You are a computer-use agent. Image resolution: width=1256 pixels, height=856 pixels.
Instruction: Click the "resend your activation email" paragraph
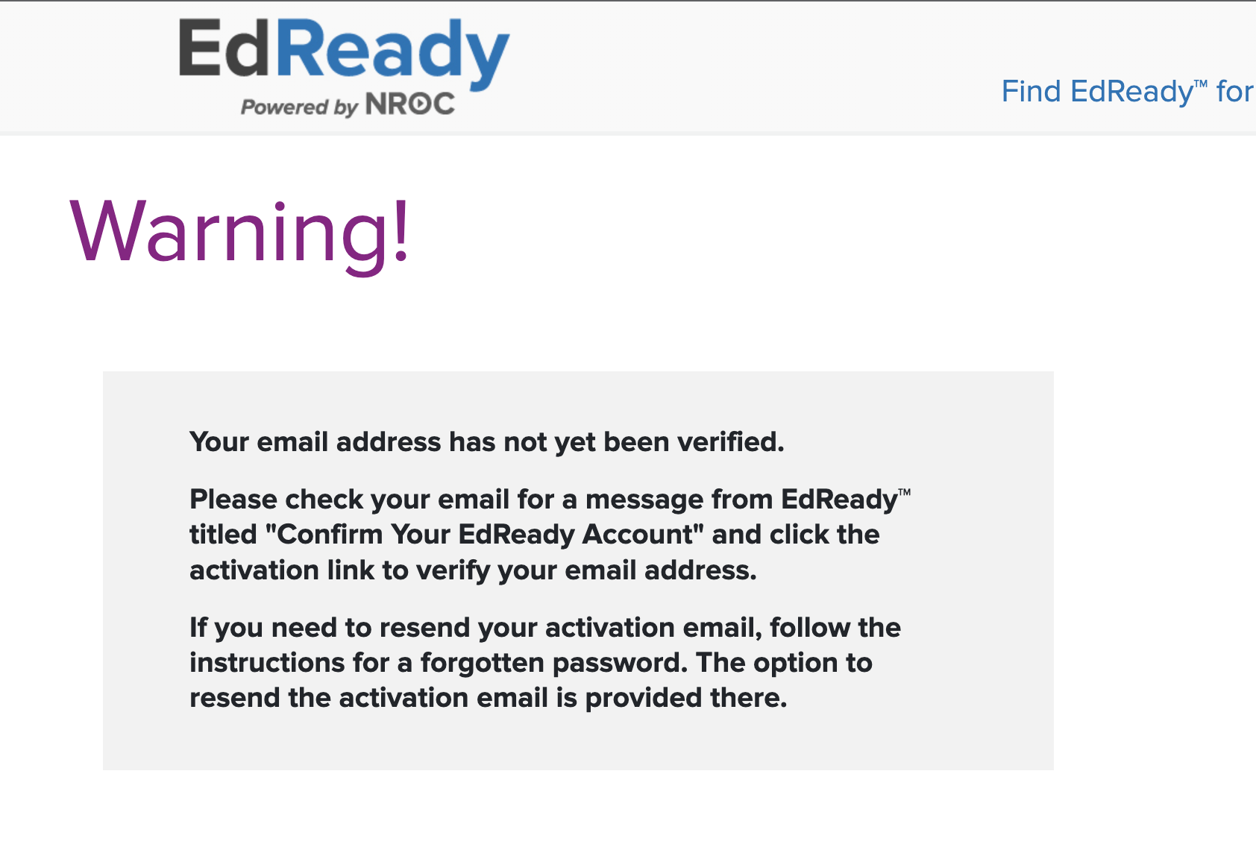[545, 663]
